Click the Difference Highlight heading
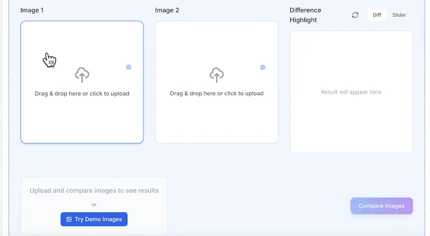This screenshot has width=430, height=236. point(305,15)
